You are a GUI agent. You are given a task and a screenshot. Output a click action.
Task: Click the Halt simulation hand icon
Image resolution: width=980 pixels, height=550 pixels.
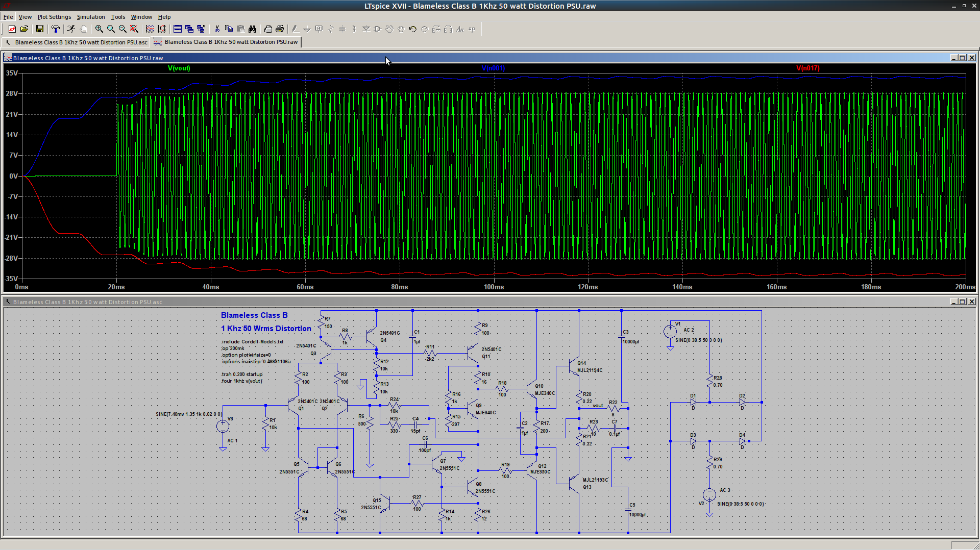pyautogui.click(x=83, y=29)
